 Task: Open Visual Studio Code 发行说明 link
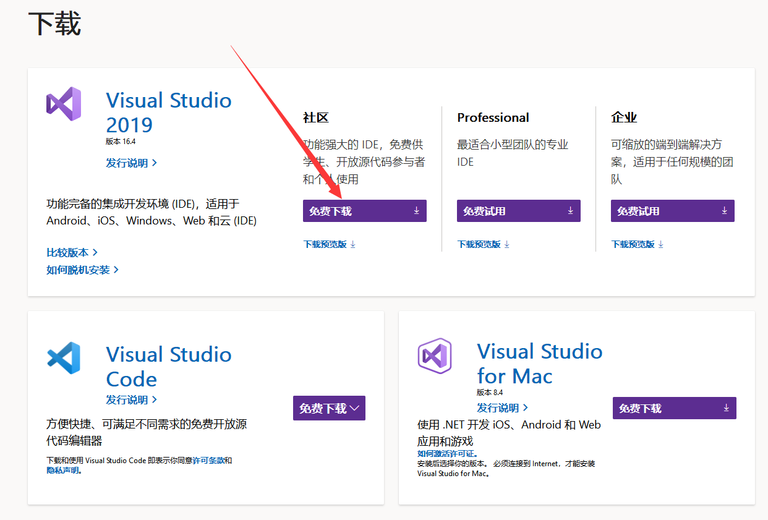click(131, 400)
